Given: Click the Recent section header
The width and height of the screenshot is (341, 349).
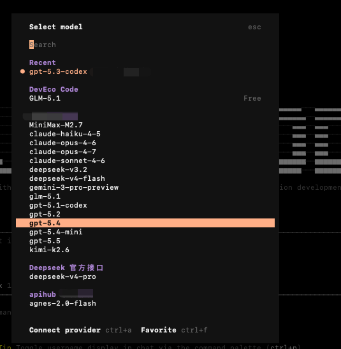Looking at the screenshot, I should pos(43,62).
